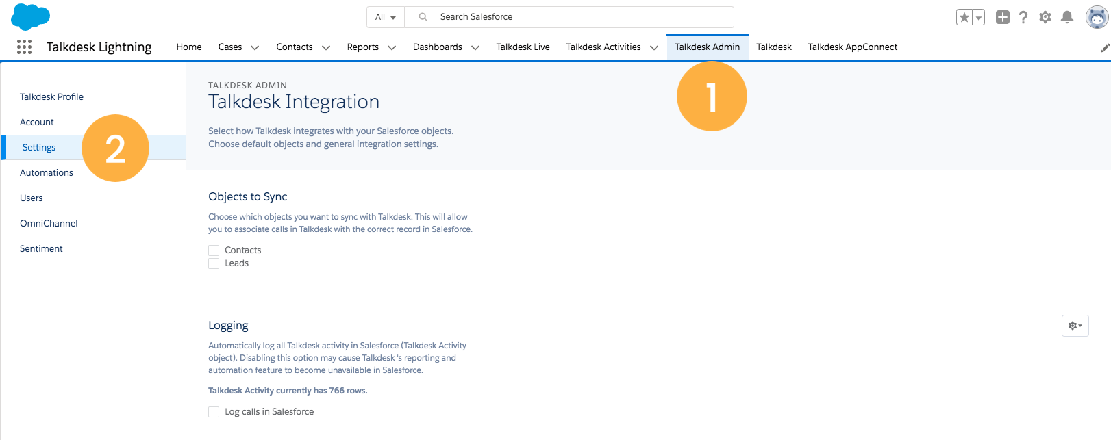Enable the Leads sync checkbox
This screenshot has height=440, width=1111.
point(214,263)
